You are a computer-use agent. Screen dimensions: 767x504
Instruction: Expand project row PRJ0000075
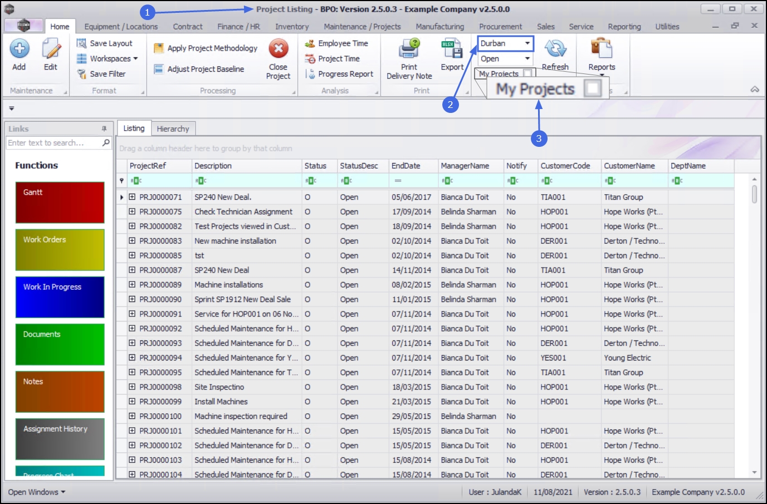132,211
